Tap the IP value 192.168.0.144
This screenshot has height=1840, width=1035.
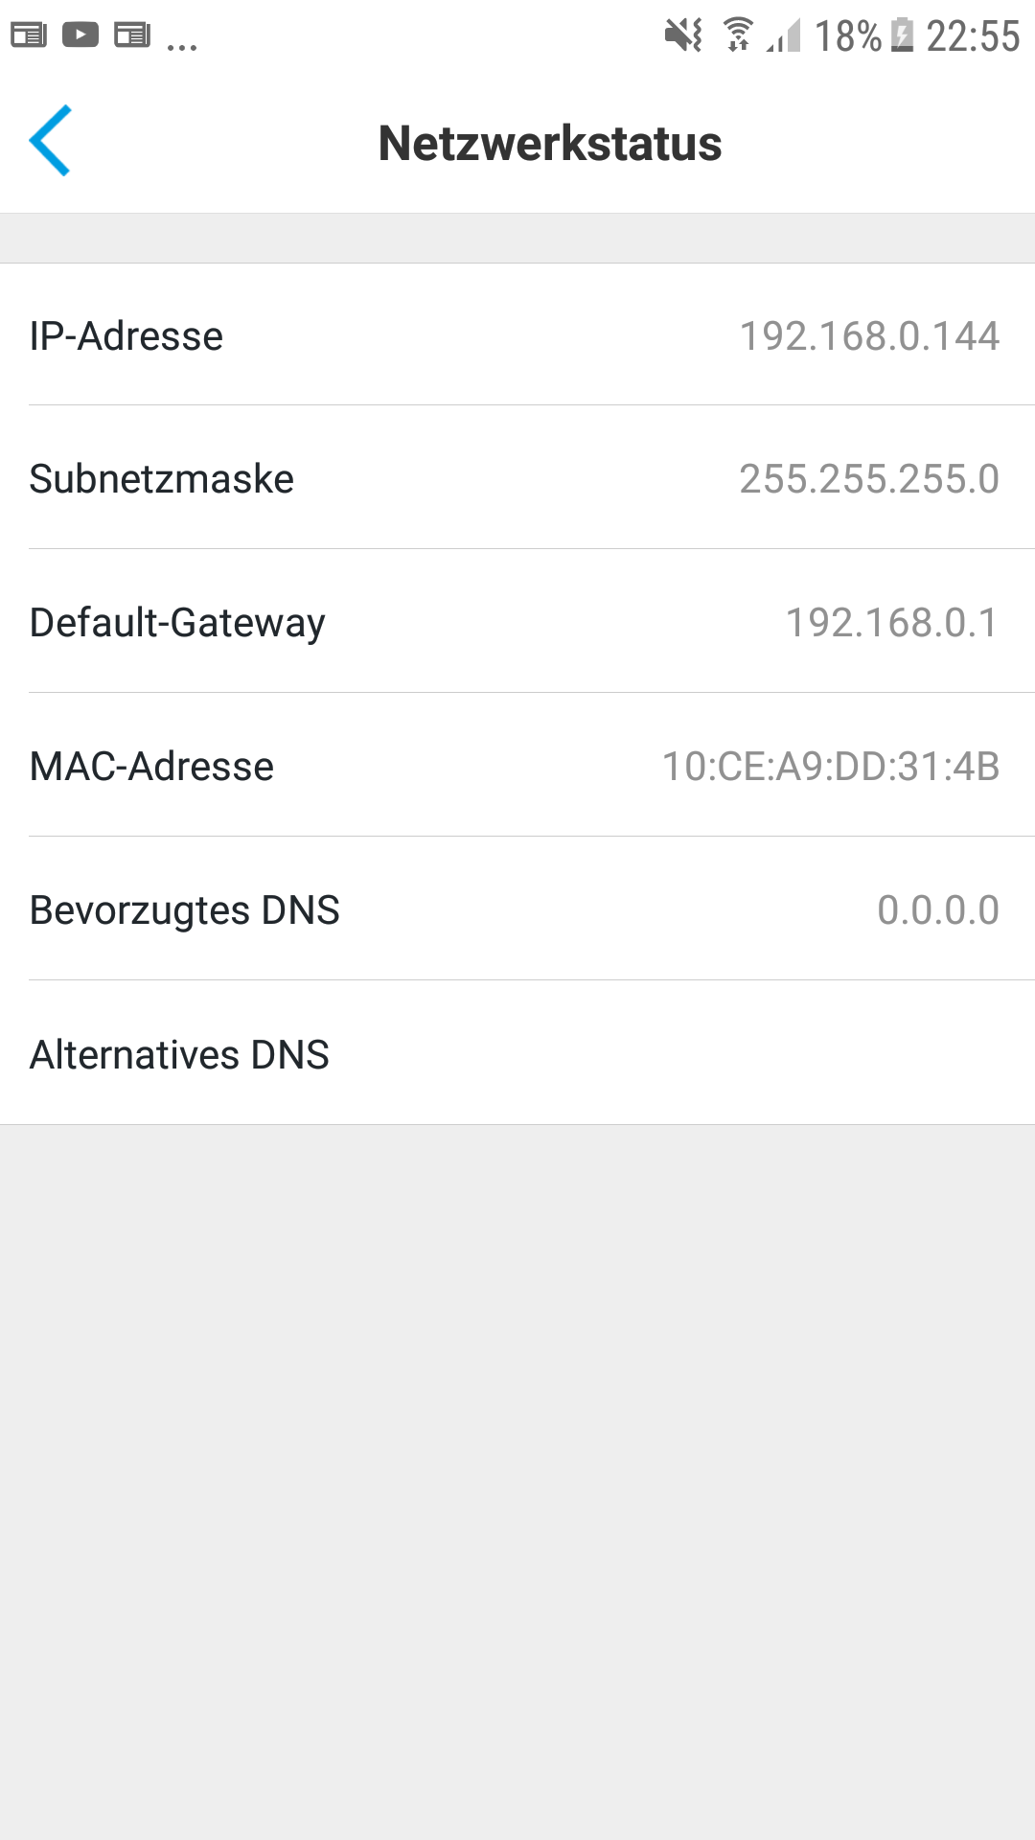pyautogui.click(x=869, y=336)
